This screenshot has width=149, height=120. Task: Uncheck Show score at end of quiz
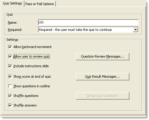coord(10,76)
